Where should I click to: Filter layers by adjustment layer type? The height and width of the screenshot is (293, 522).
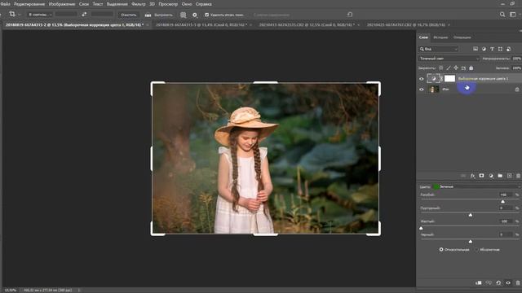coord(484,49)
